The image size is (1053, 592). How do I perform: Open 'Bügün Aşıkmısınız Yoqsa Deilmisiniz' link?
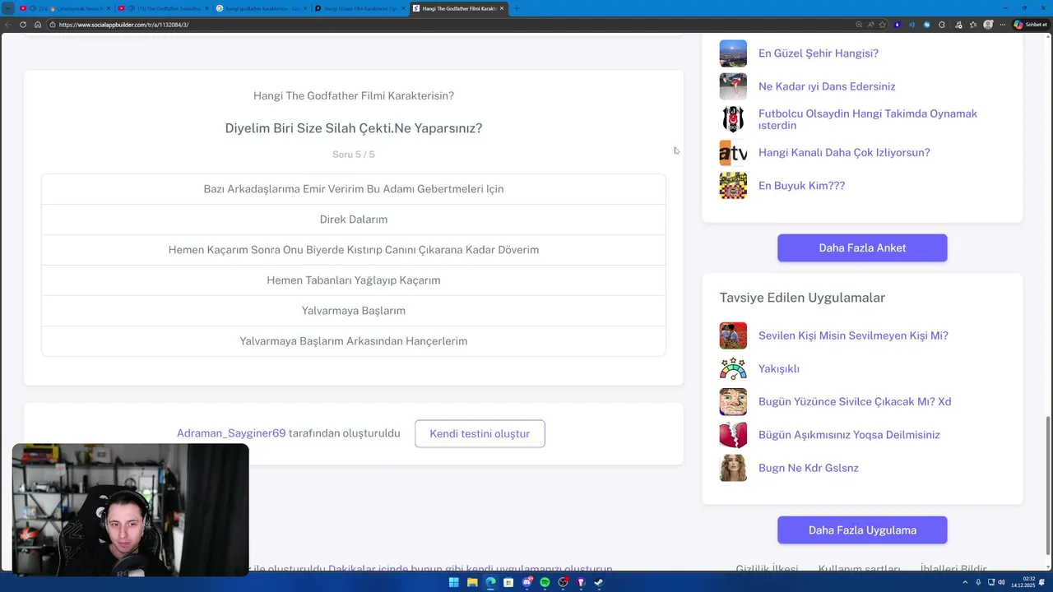click(x=849, y=435)
